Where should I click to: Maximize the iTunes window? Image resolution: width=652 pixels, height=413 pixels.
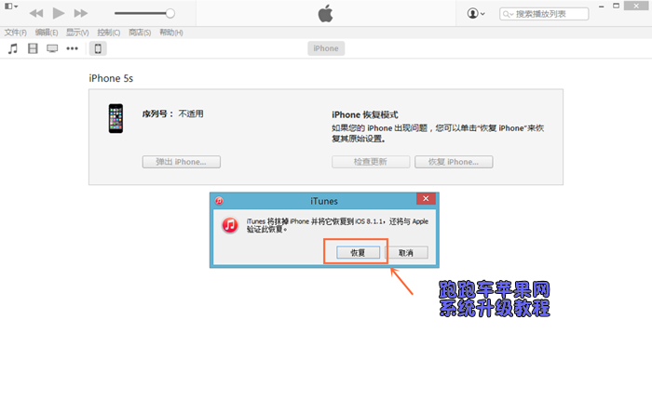tap(617, 6)
